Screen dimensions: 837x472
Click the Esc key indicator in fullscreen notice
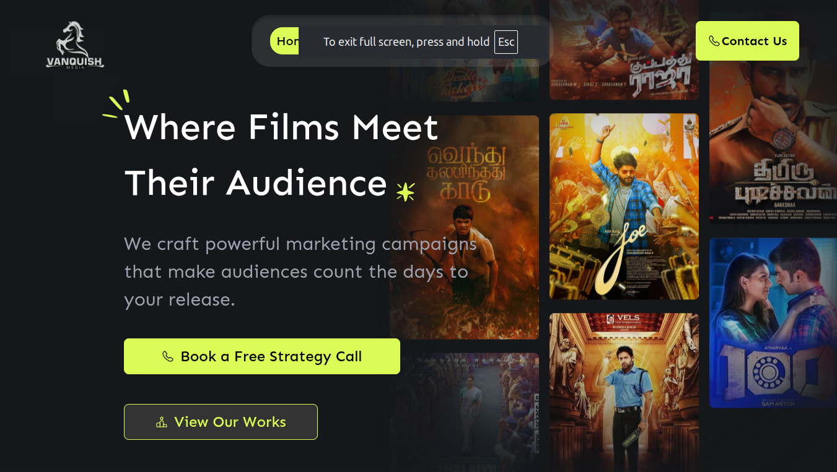(506, 42)
